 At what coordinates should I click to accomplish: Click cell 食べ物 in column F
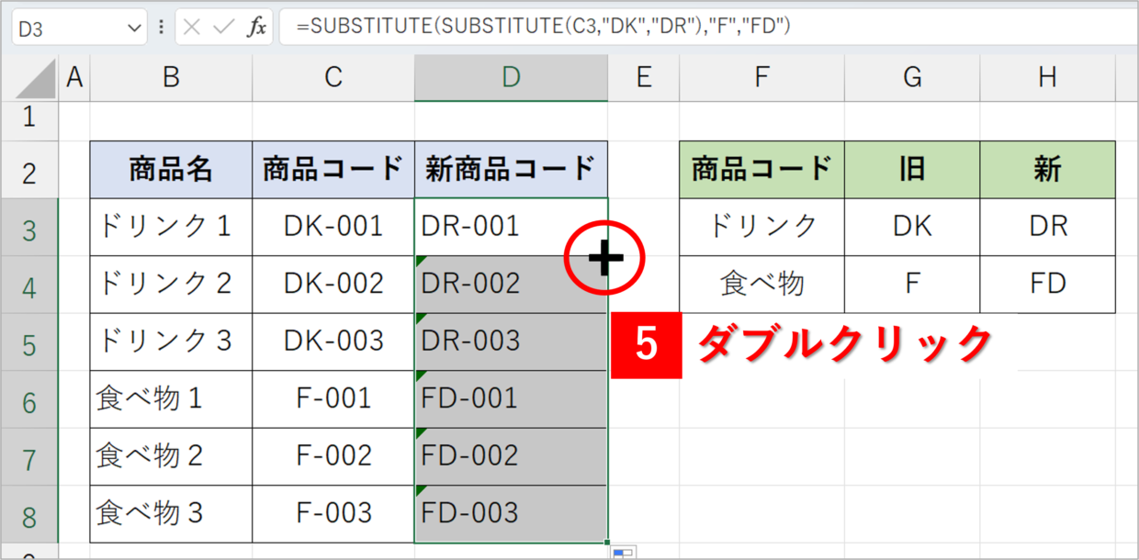point(761,286)
